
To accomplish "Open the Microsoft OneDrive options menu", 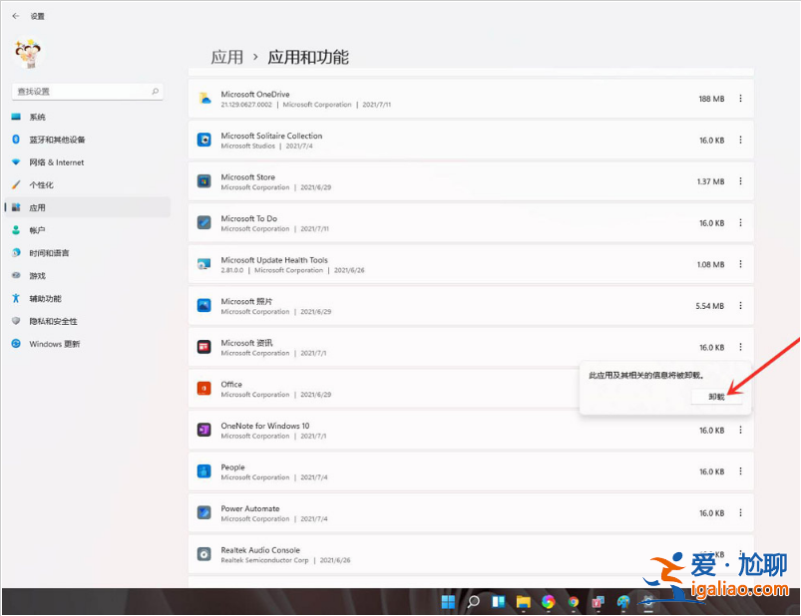I will (739, 99).
